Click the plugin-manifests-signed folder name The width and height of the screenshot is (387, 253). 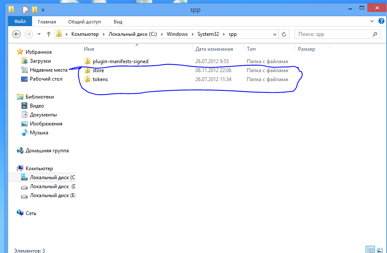click(121, 61)
